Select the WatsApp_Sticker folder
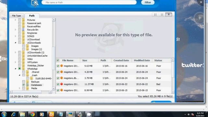 pos(35,65)
